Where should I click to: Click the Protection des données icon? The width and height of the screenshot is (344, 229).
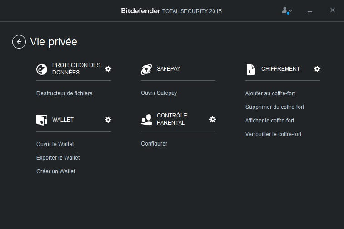(x=42, y=69)
